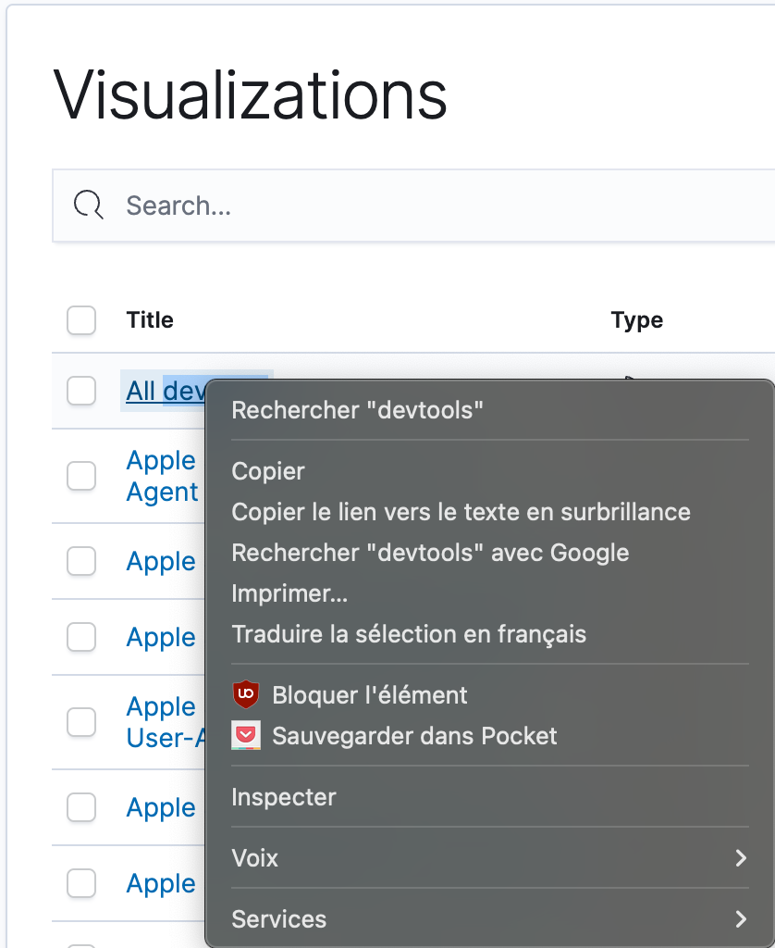Click the Type column visualization icon in first row

632,379
